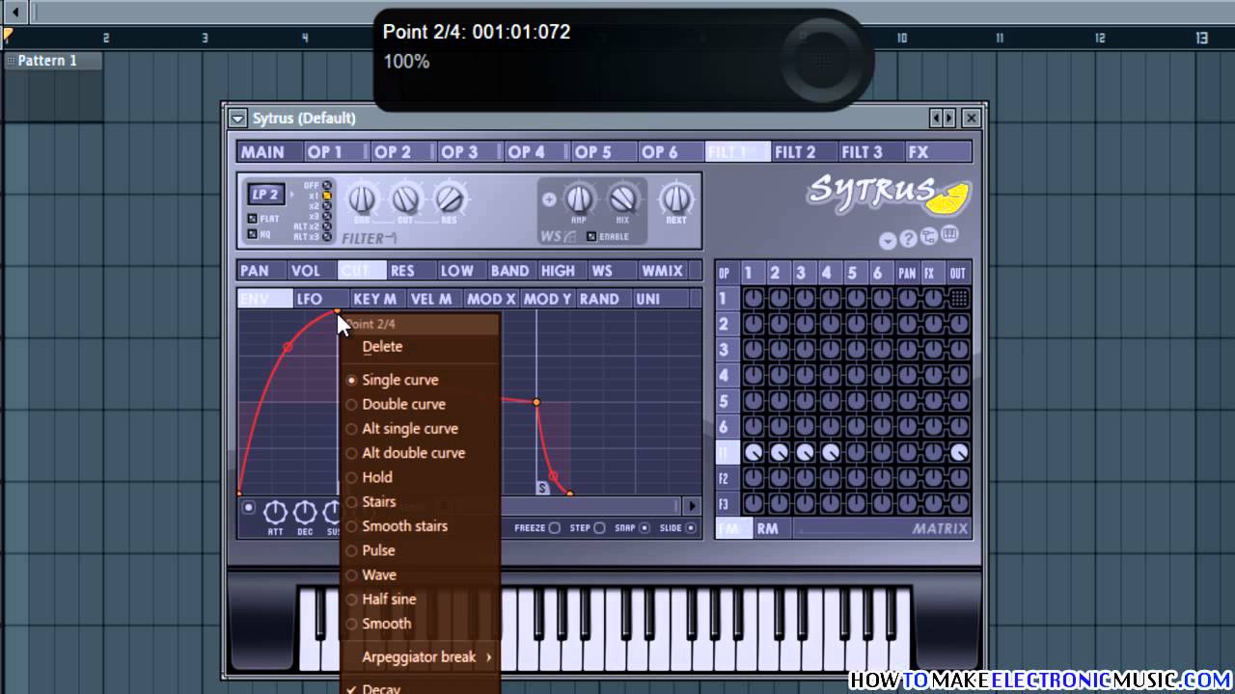Image resolution: width=1235 pixels, height=694 pixels.
Task: Click the envelope DEC knob
Action: 305,512
